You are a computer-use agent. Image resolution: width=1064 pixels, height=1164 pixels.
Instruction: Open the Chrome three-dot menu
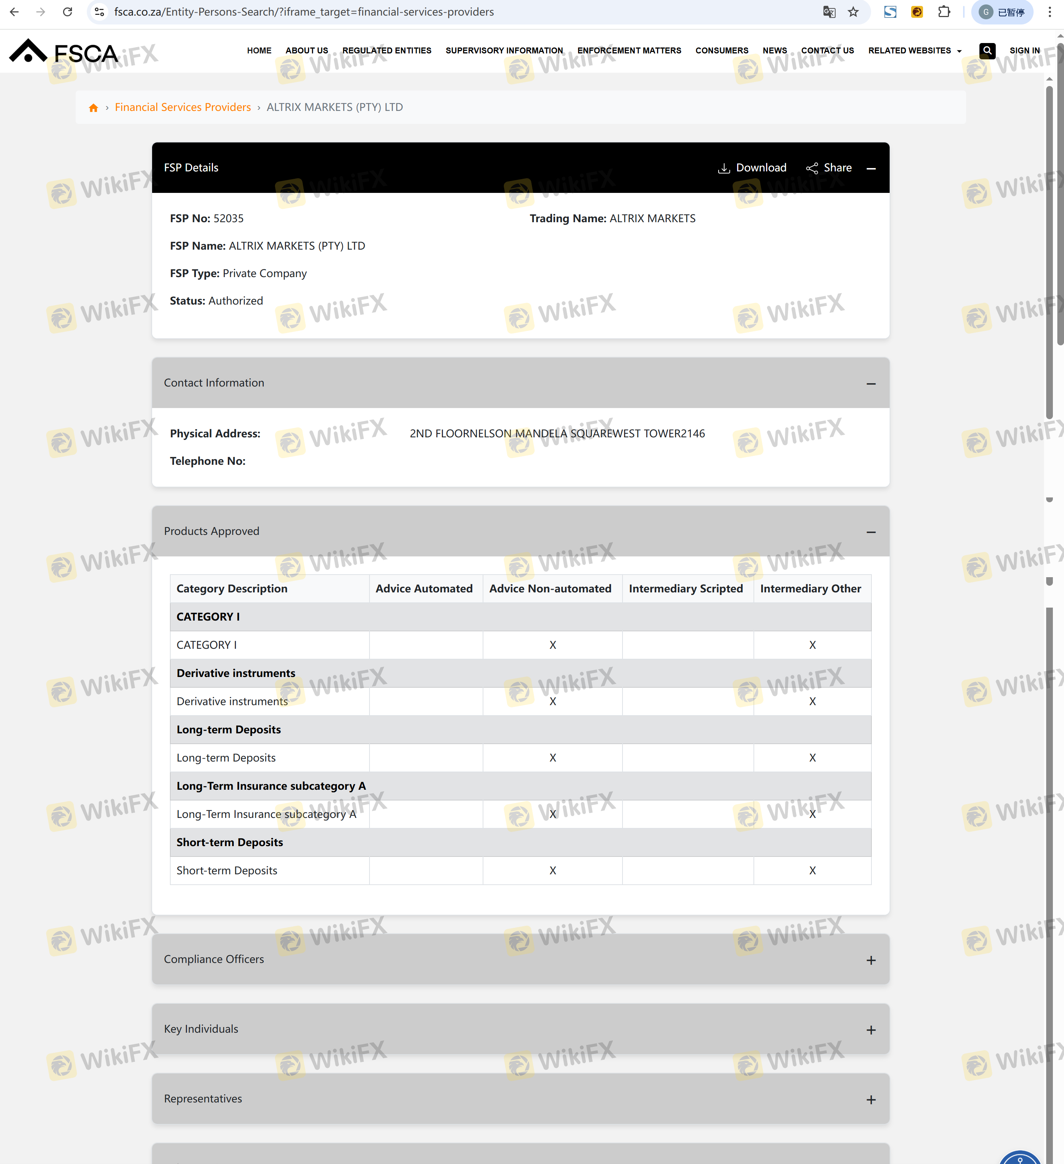click(x=1049, y=12)
